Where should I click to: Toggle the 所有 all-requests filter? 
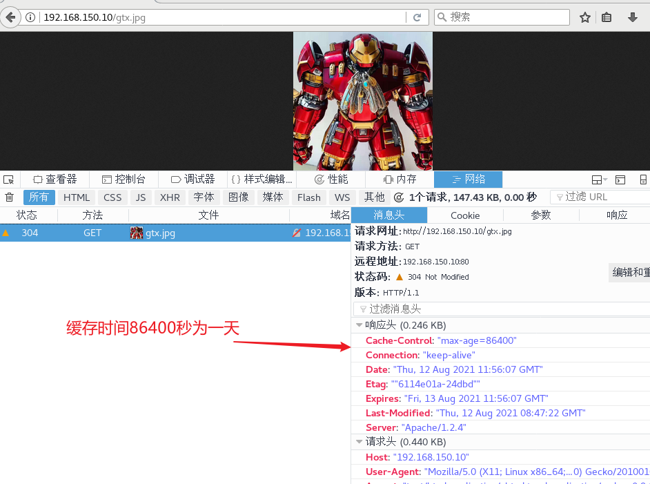[39, 197]
